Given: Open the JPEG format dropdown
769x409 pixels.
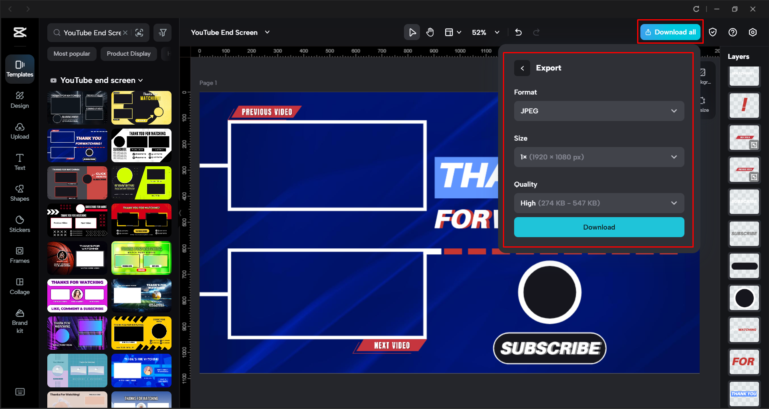Looking at the screenshot, I should 599,111.
